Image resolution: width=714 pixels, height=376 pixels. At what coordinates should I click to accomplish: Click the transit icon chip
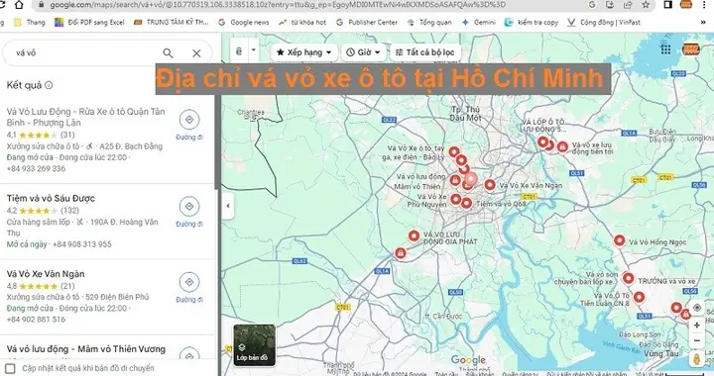point(239,51)
